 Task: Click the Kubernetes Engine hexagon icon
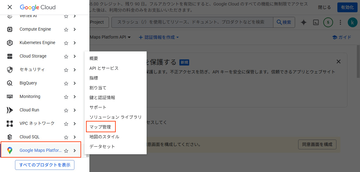pyautogui.click(x=10, y=43)
